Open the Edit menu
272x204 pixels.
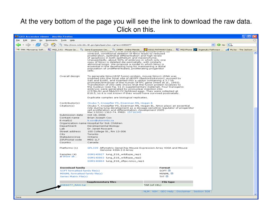point(25,40)
